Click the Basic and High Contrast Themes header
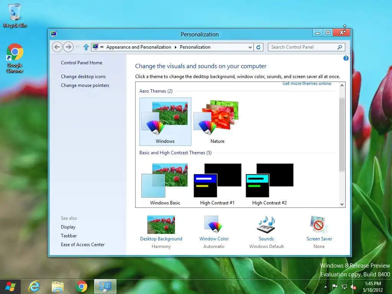Image resolution: width=392 pixels, height=294 pixels. tap(175, 153)
